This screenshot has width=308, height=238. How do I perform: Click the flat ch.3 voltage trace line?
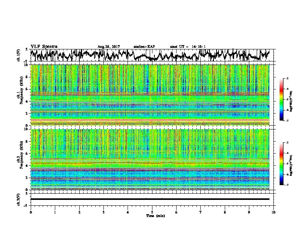[x=150, y=199]
